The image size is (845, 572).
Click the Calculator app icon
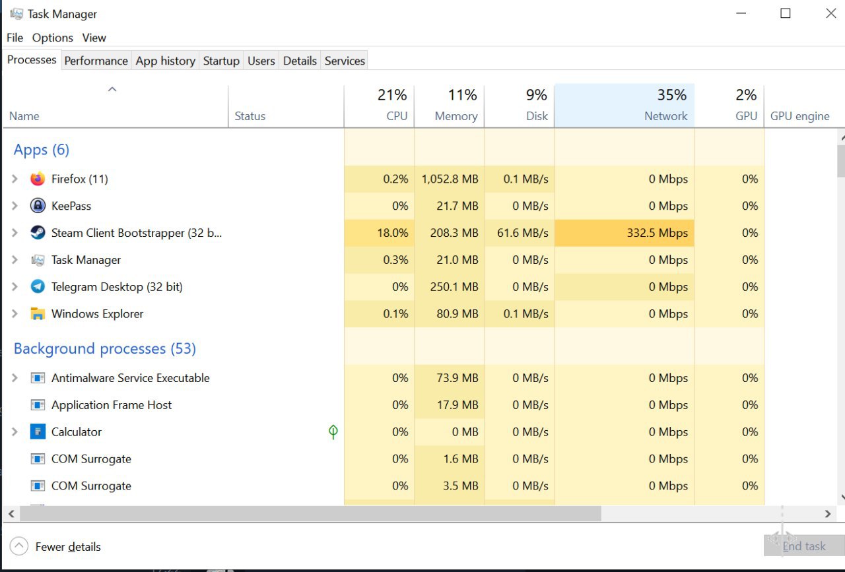point(38,432)
